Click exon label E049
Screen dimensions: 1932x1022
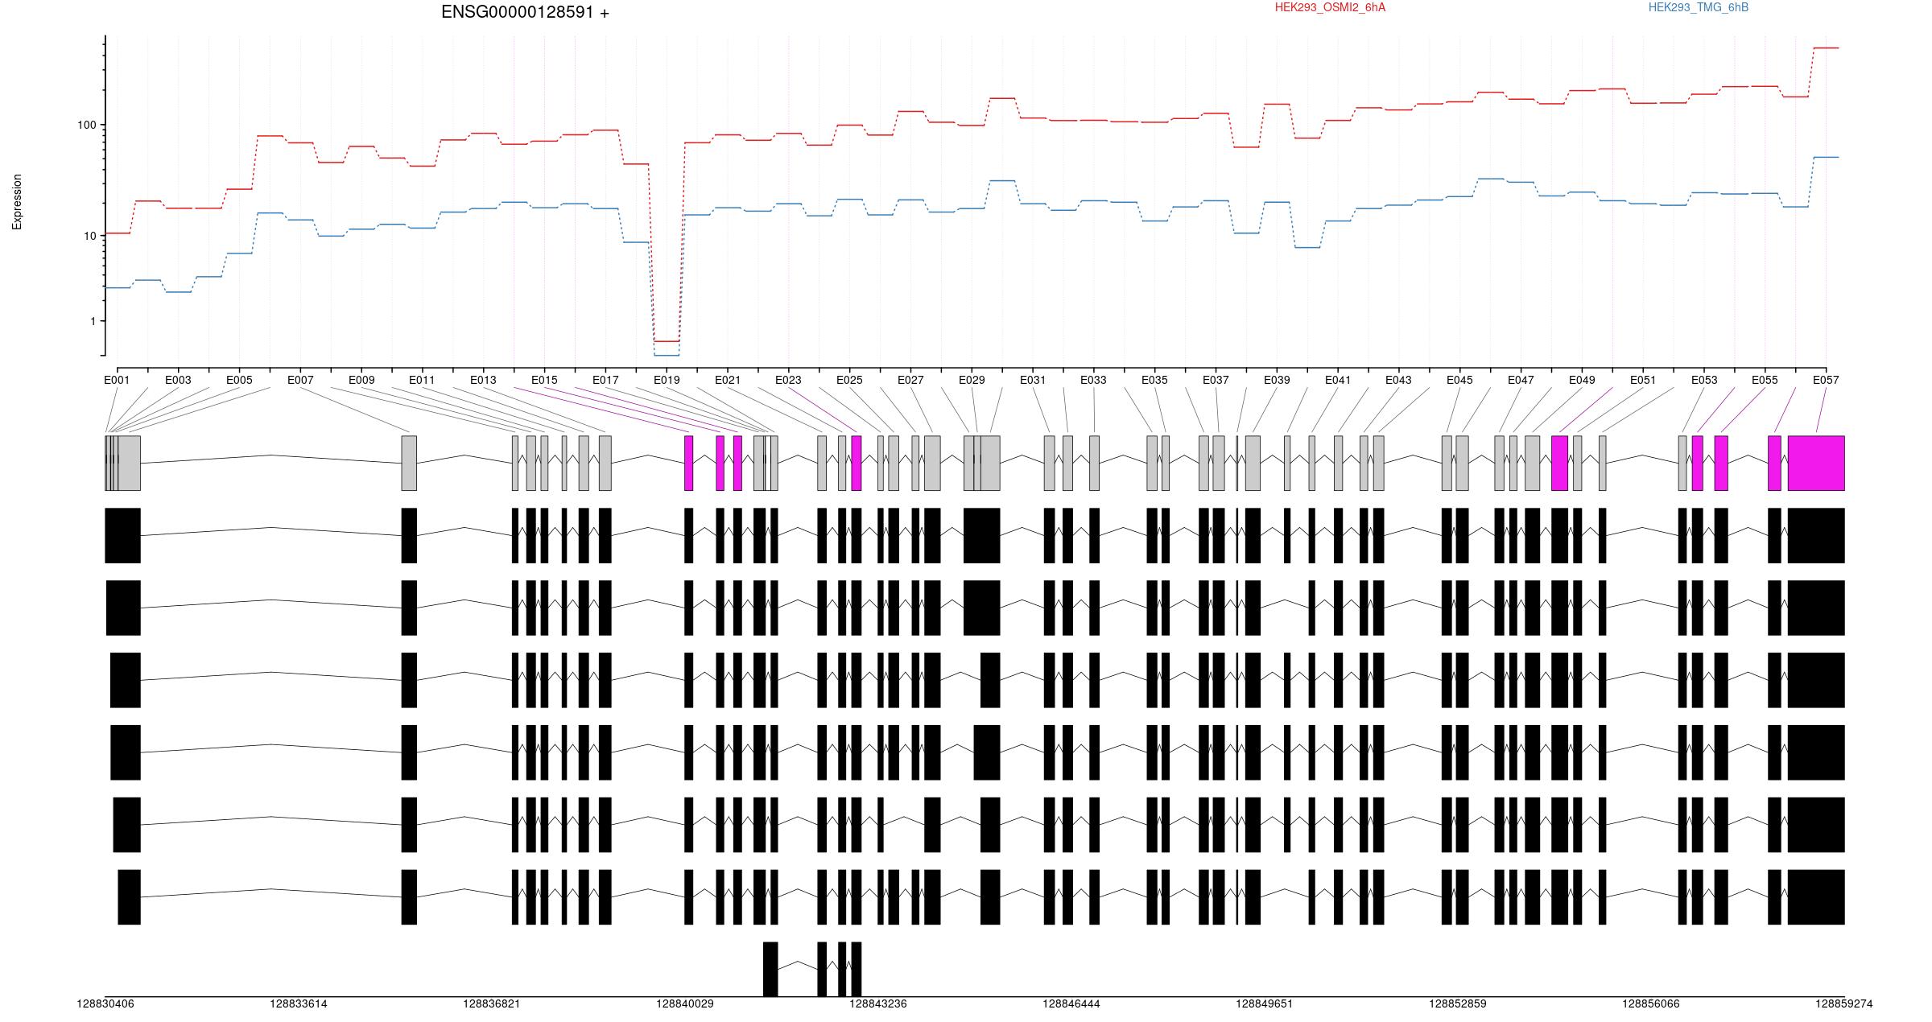(1582, 380)
